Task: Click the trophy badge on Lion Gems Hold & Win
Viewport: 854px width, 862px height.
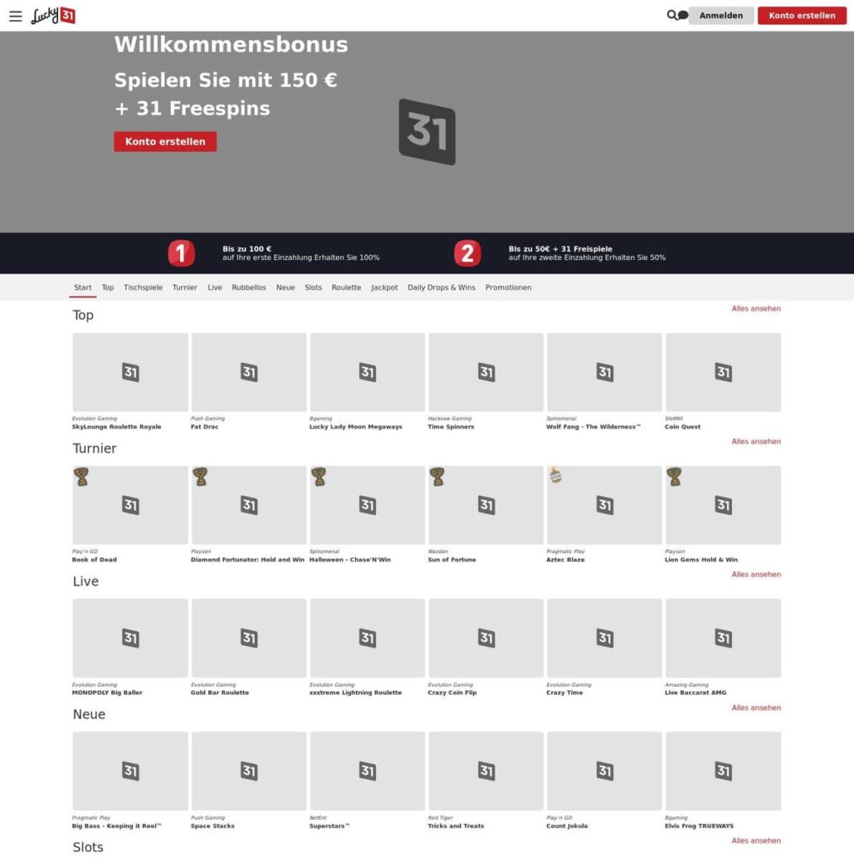Action: coord(674,477)
